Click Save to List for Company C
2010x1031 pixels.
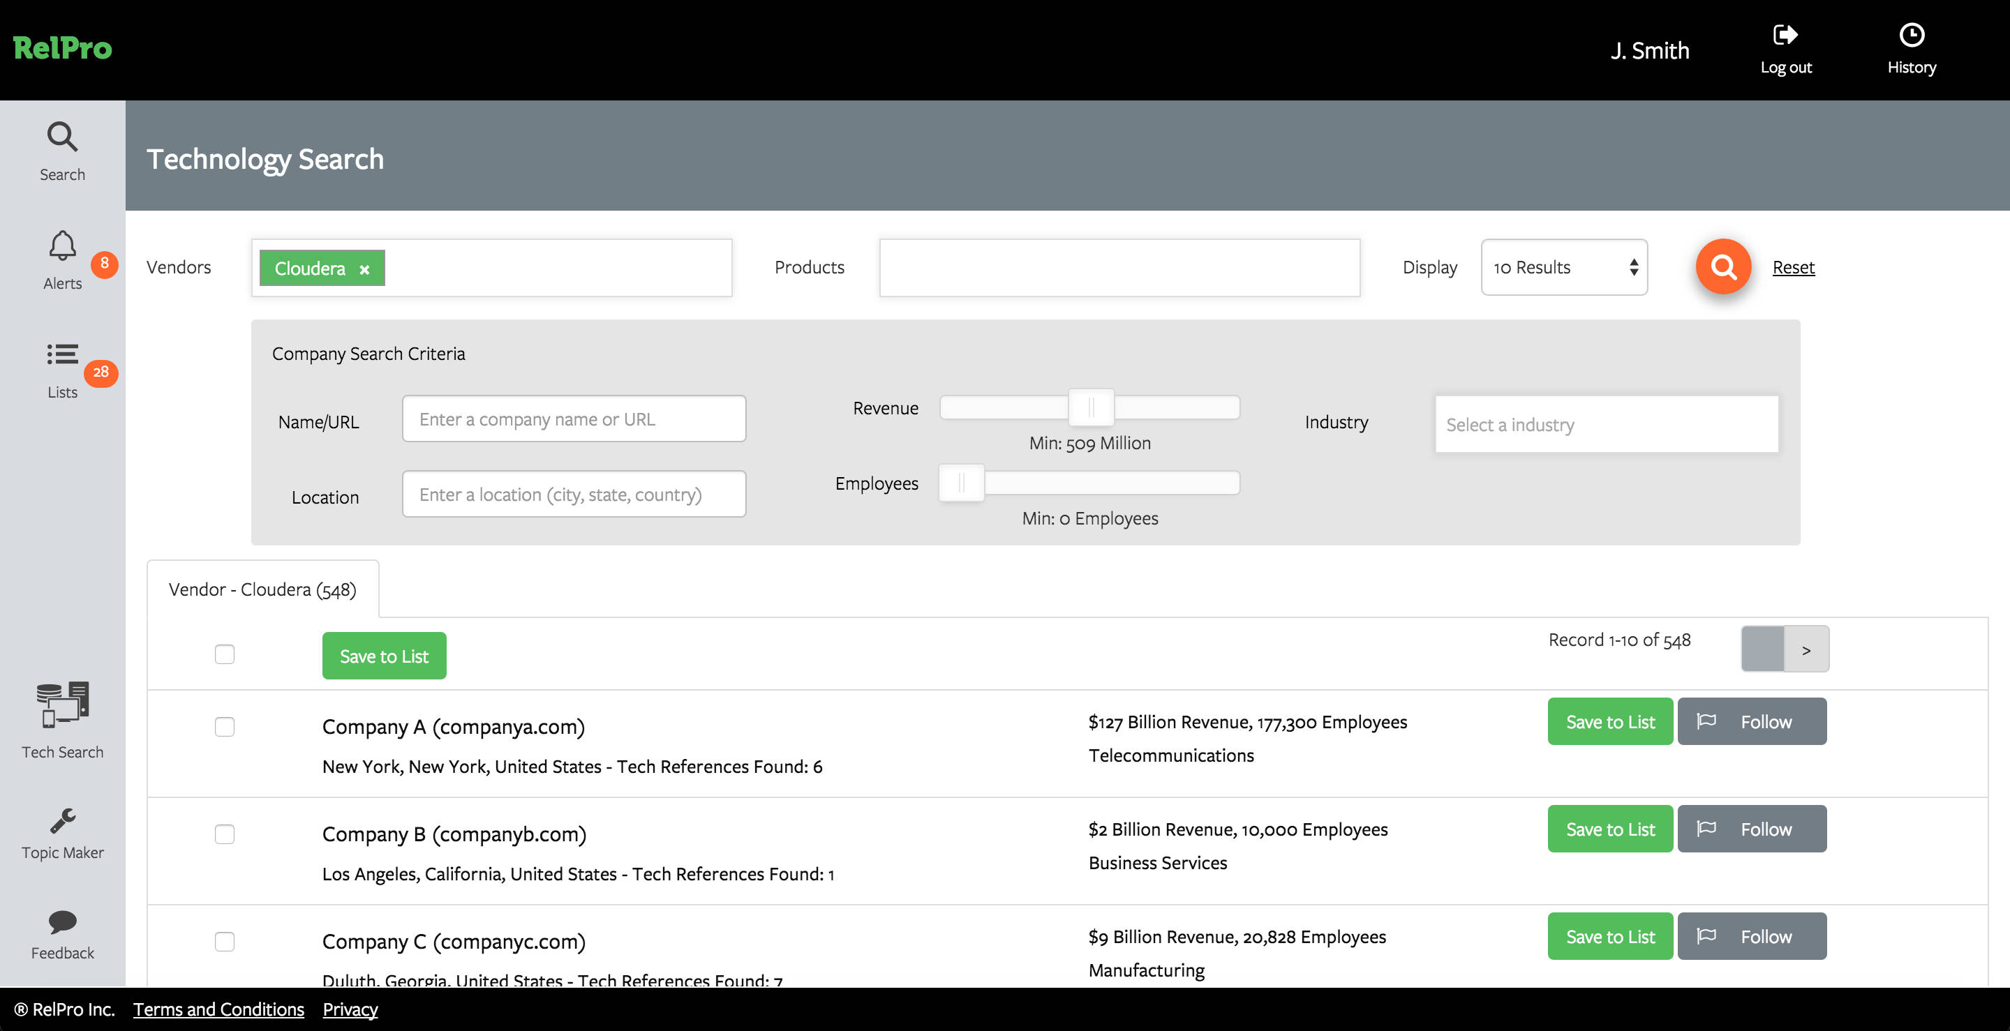pyautogui.click(x=1609, y=936)
